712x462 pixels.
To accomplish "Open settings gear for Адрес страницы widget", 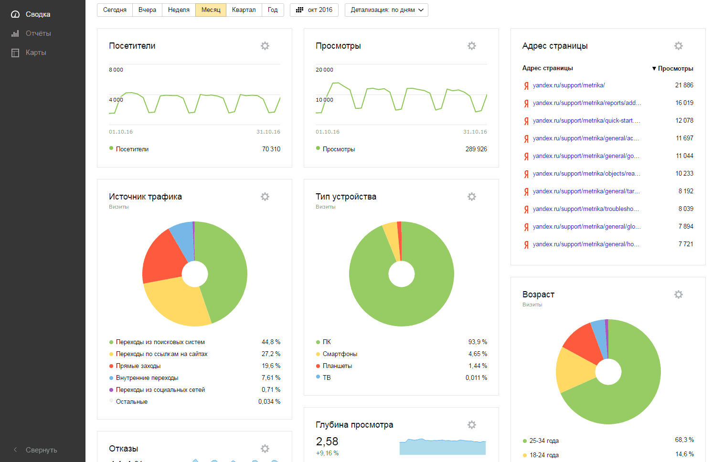I will [x=679, y=46].
